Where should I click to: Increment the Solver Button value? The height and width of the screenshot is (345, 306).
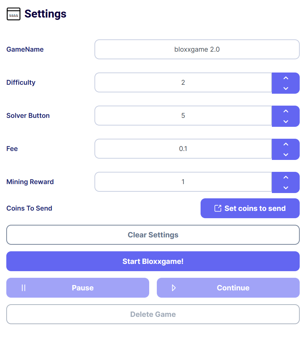click(x=285, y=111)
